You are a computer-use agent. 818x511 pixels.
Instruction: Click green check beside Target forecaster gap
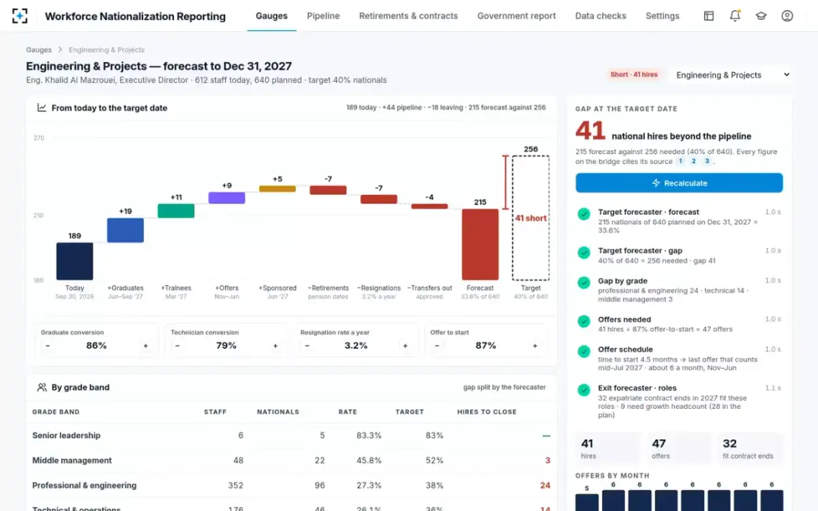[584, 253]
